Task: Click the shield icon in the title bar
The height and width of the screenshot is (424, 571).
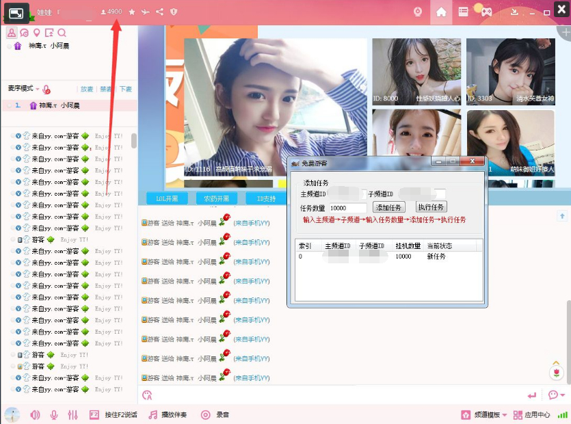Action: point(174,12)
